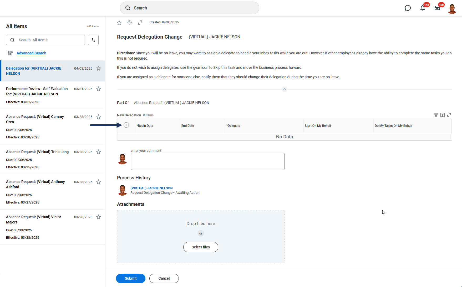Favorite the Performance Review inbox item
Viewport: 462px width, 287px height.
(99, 89)
